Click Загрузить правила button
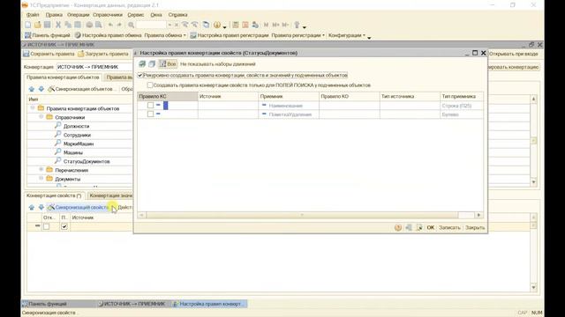This screenshot has width=565, height=317. point(103,54)
